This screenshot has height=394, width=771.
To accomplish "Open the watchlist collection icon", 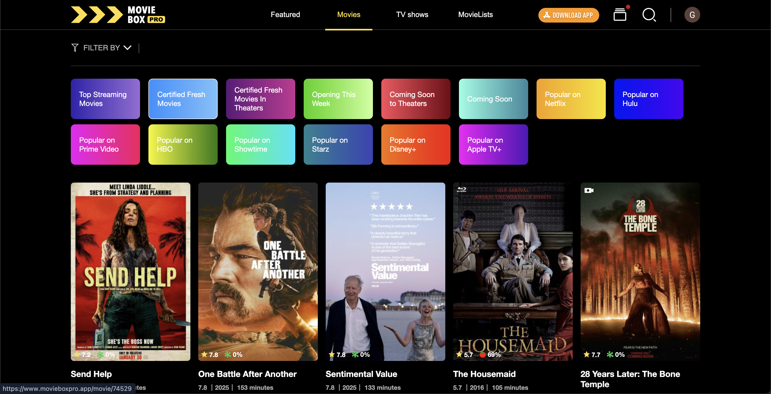I will [619, 15].
